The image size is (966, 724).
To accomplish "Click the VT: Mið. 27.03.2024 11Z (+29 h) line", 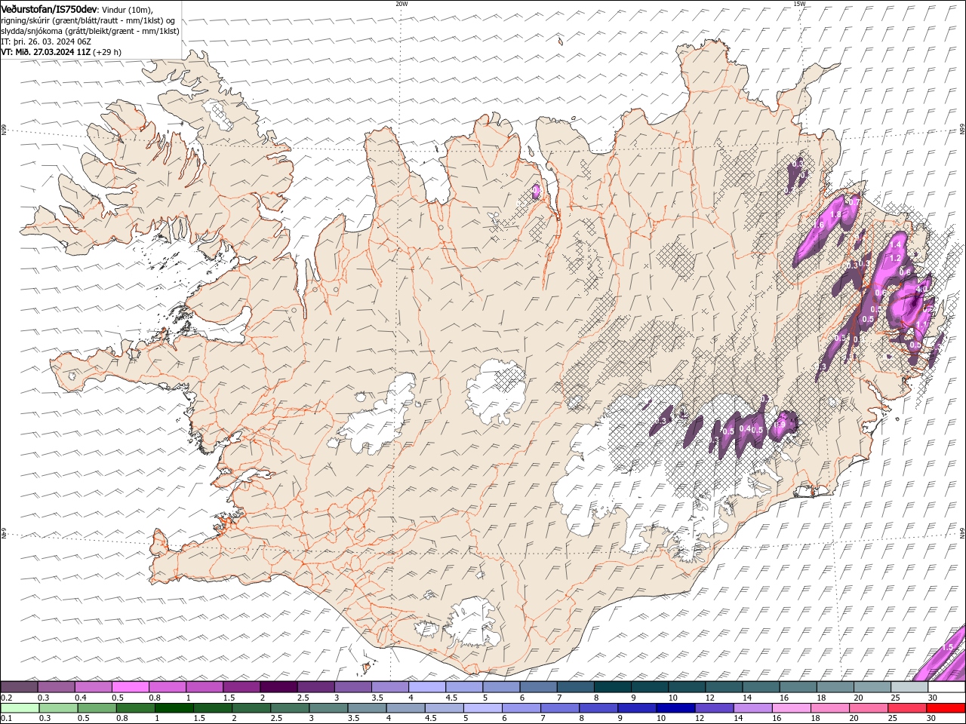I will point(61,52).
